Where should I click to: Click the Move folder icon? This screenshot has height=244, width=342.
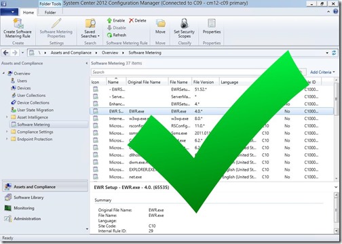pos(160,23)
